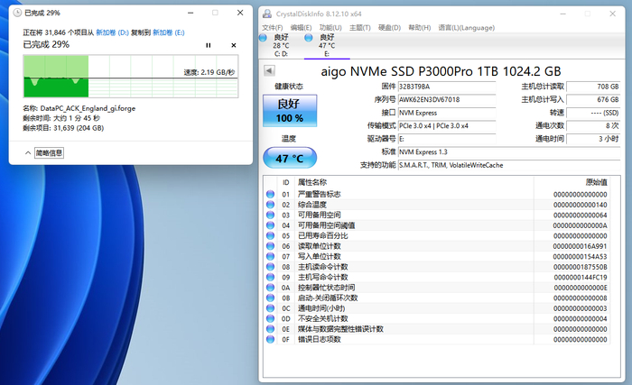Screen dimensions: 632x385
Task: Click the ---- (SSD) rotation rate value
Action: click(x=593, y=113)
